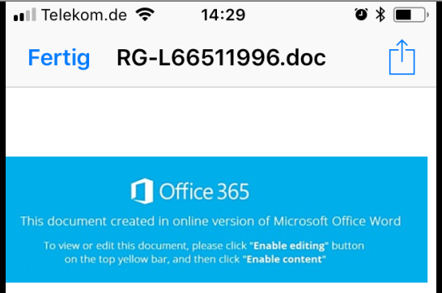
Task: Click the "Enable editing" bold text
Action: pos(289,245)
